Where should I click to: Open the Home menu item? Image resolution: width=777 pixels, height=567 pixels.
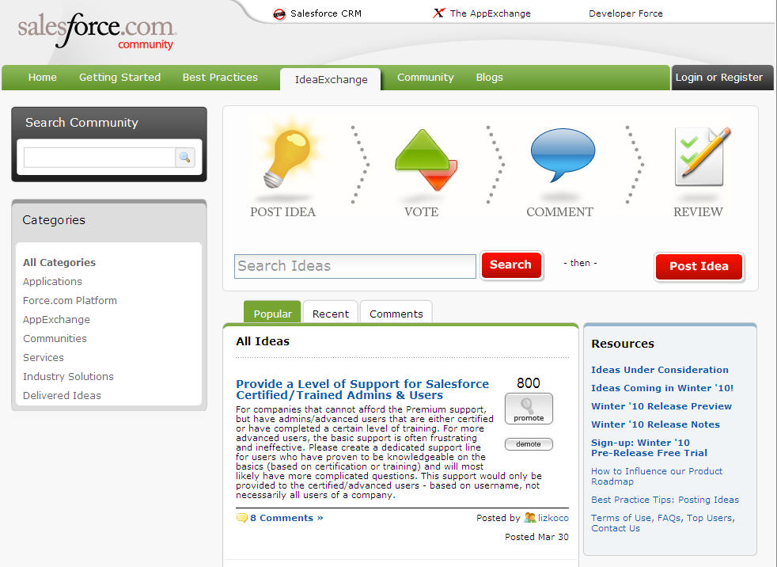(x=43, y=78)
